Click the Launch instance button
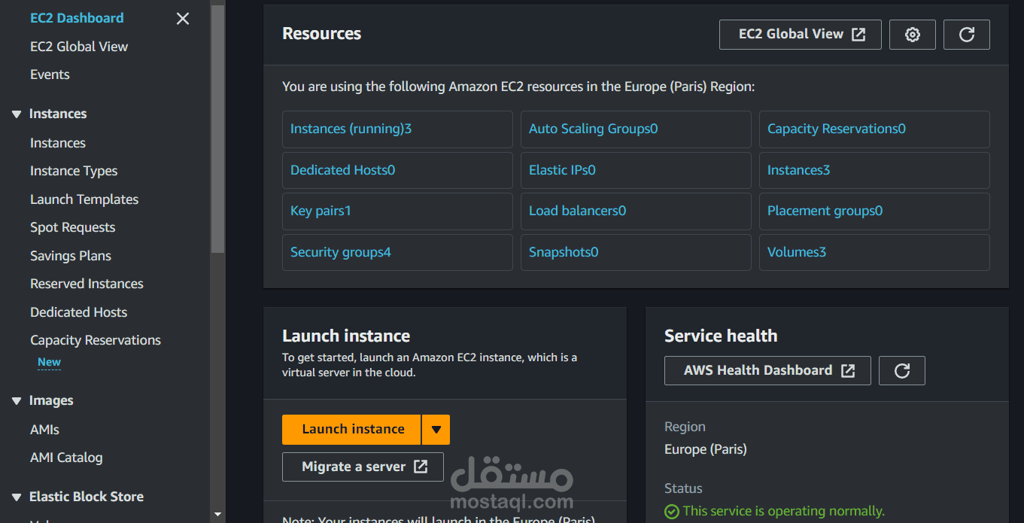The height and width of the screenshot is (523, 1024). [351, 430]
